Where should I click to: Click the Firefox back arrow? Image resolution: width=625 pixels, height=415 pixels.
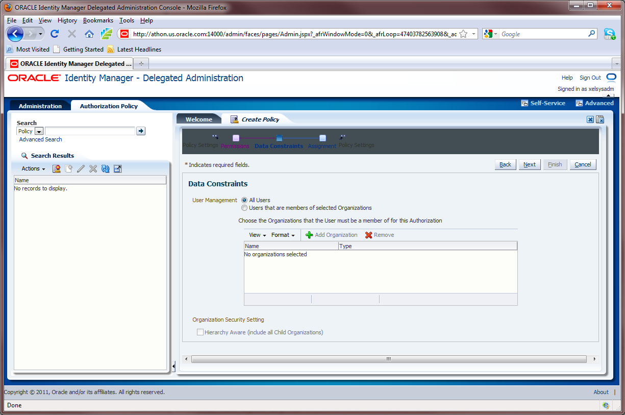(x=15, y=34)
